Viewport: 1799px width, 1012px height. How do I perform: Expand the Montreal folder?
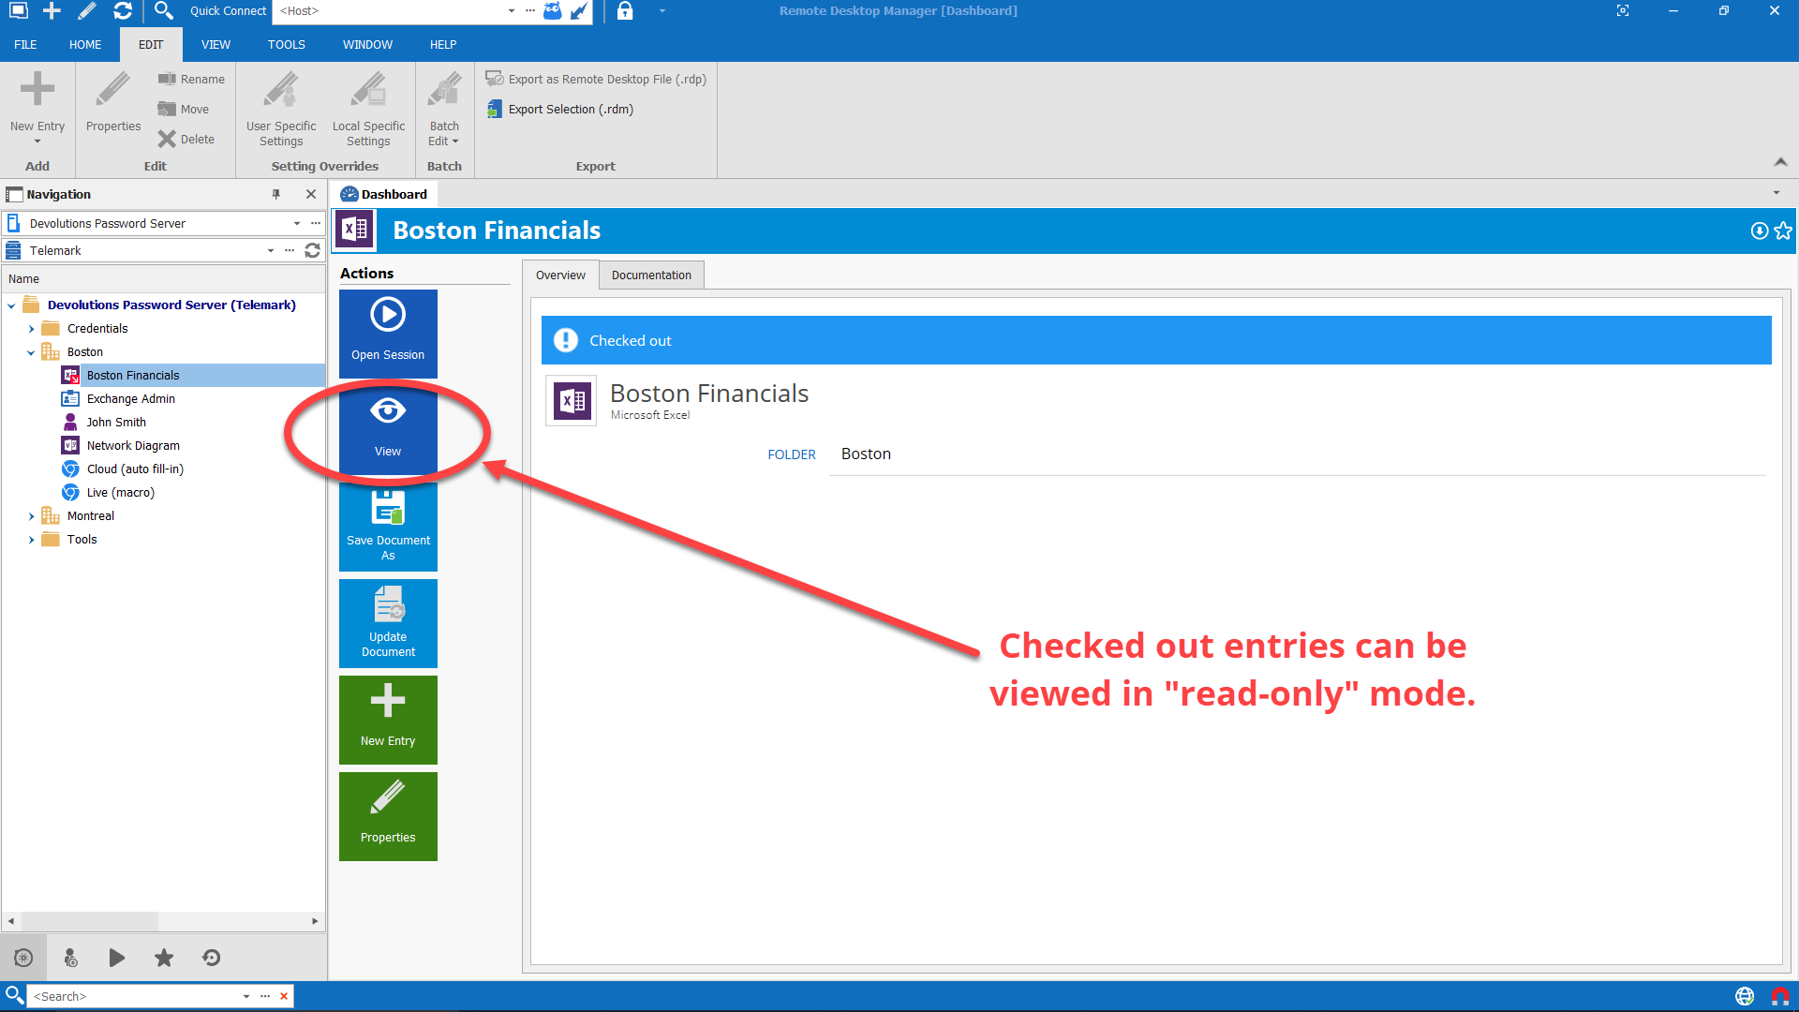31,516
